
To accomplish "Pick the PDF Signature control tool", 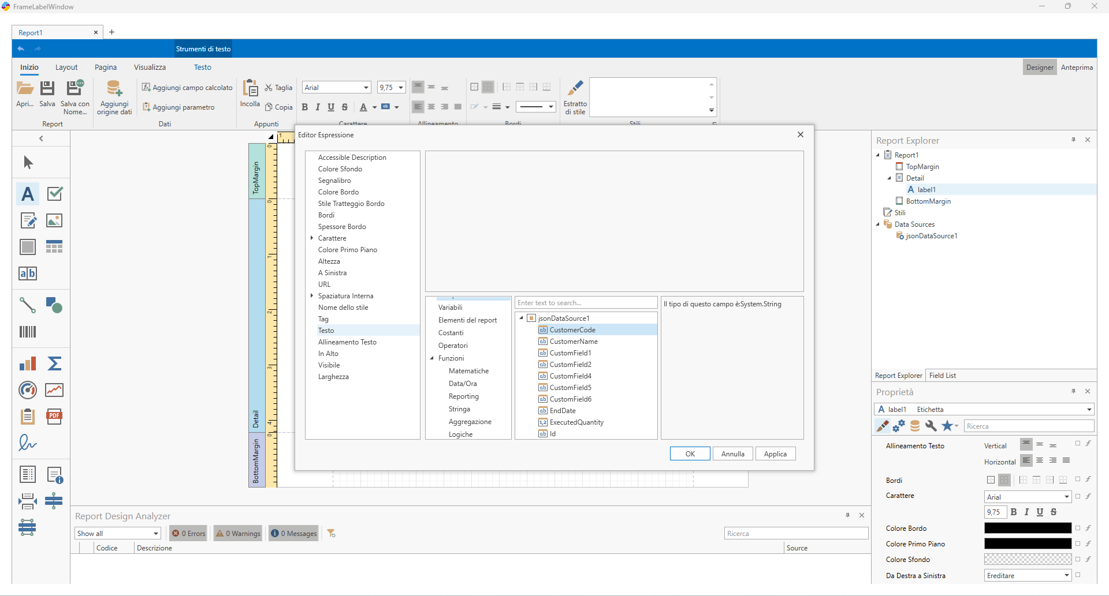I will tap(28, 443).
